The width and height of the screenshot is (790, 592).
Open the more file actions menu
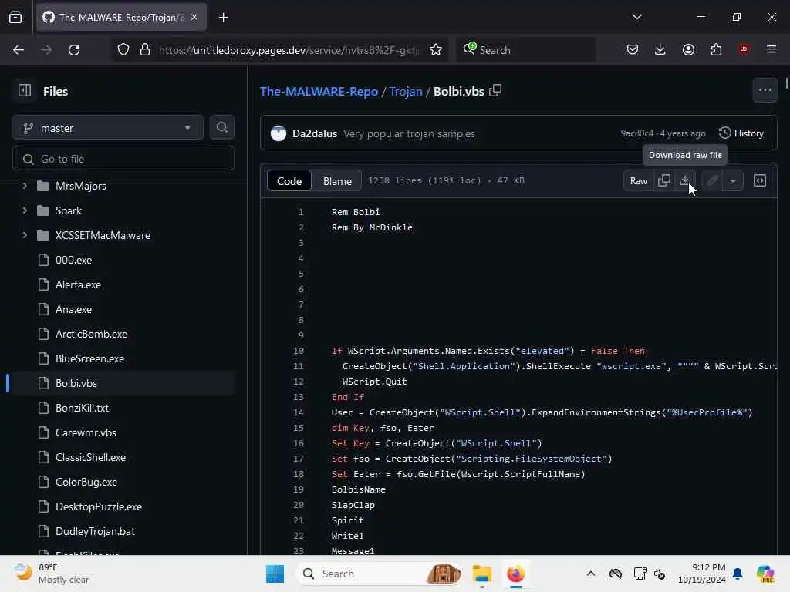tap(765, 90)
